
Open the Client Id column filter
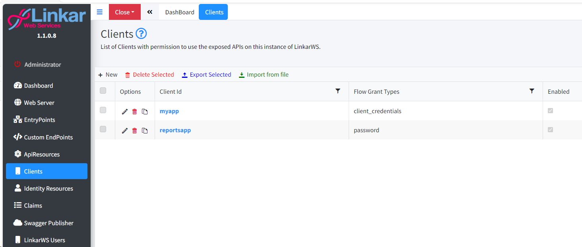(338, 91)
